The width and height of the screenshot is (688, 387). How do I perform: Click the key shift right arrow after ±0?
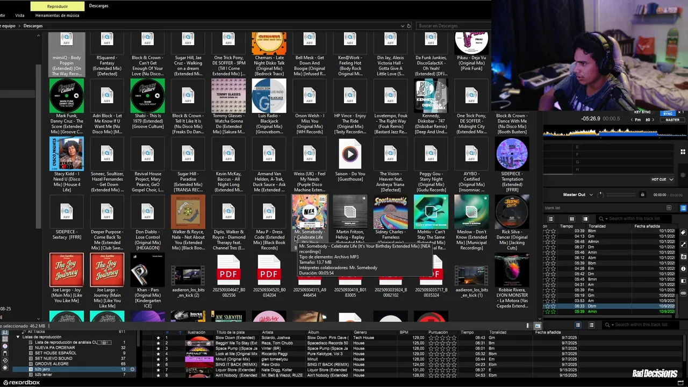pos(654,120)
